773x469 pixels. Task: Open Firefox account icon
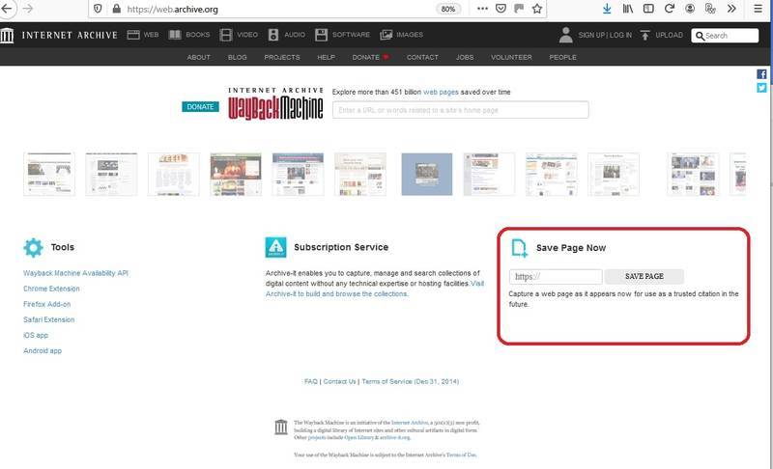(690, 9)
